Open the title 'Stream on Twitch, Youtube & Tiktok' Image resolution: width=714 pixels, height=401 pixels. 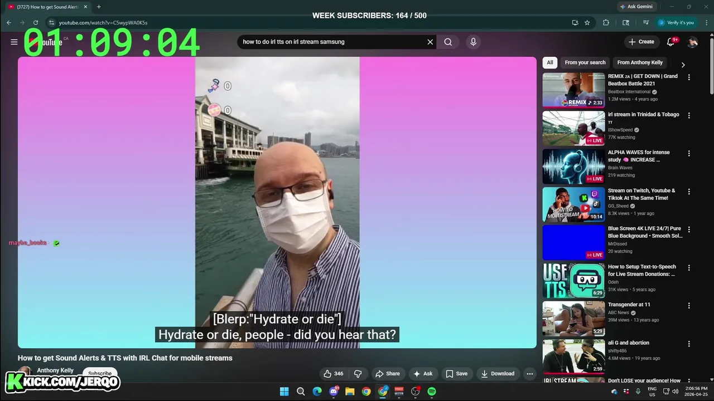(641, 194)
